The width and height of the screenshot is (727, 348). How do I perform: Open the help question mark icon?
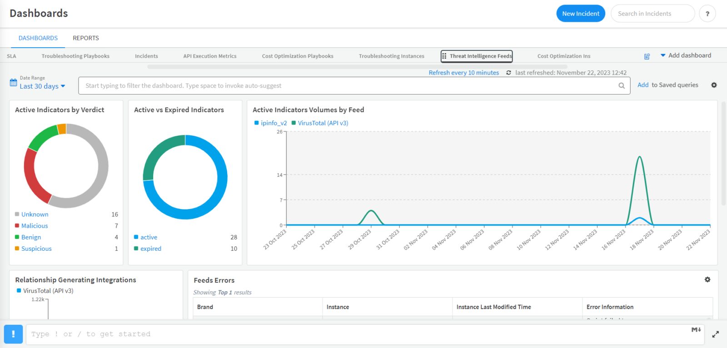point(707,14)
